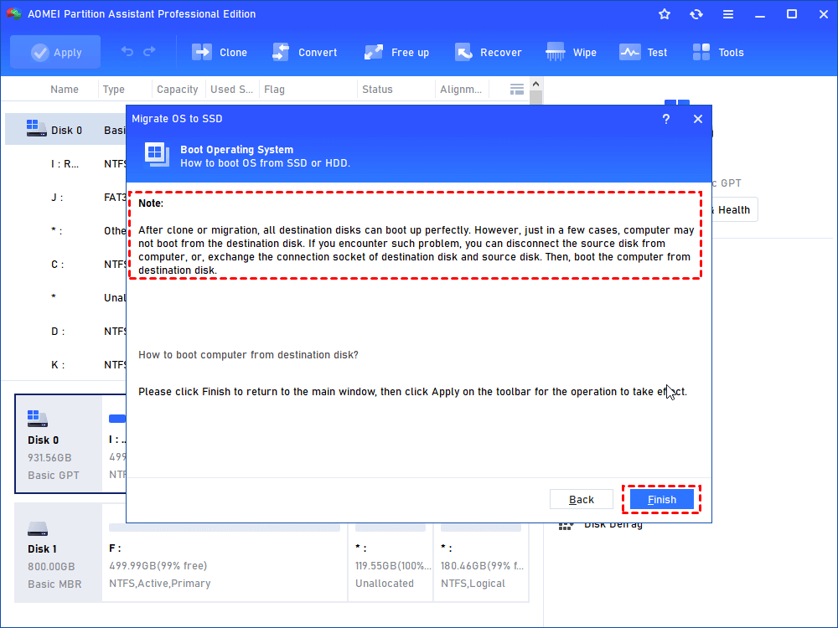Viewport: 838px width, 628px height.
Task: Click Finish in Migrate OS dialog
Action: coord(662,499)
